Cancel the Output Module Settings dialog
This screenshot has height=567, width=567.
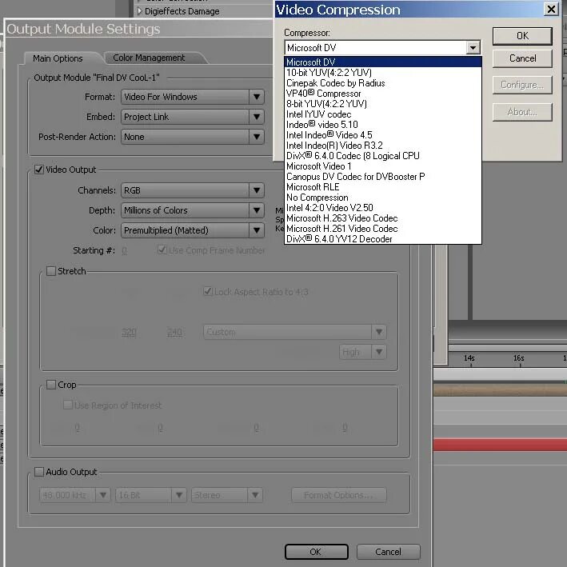389,552
